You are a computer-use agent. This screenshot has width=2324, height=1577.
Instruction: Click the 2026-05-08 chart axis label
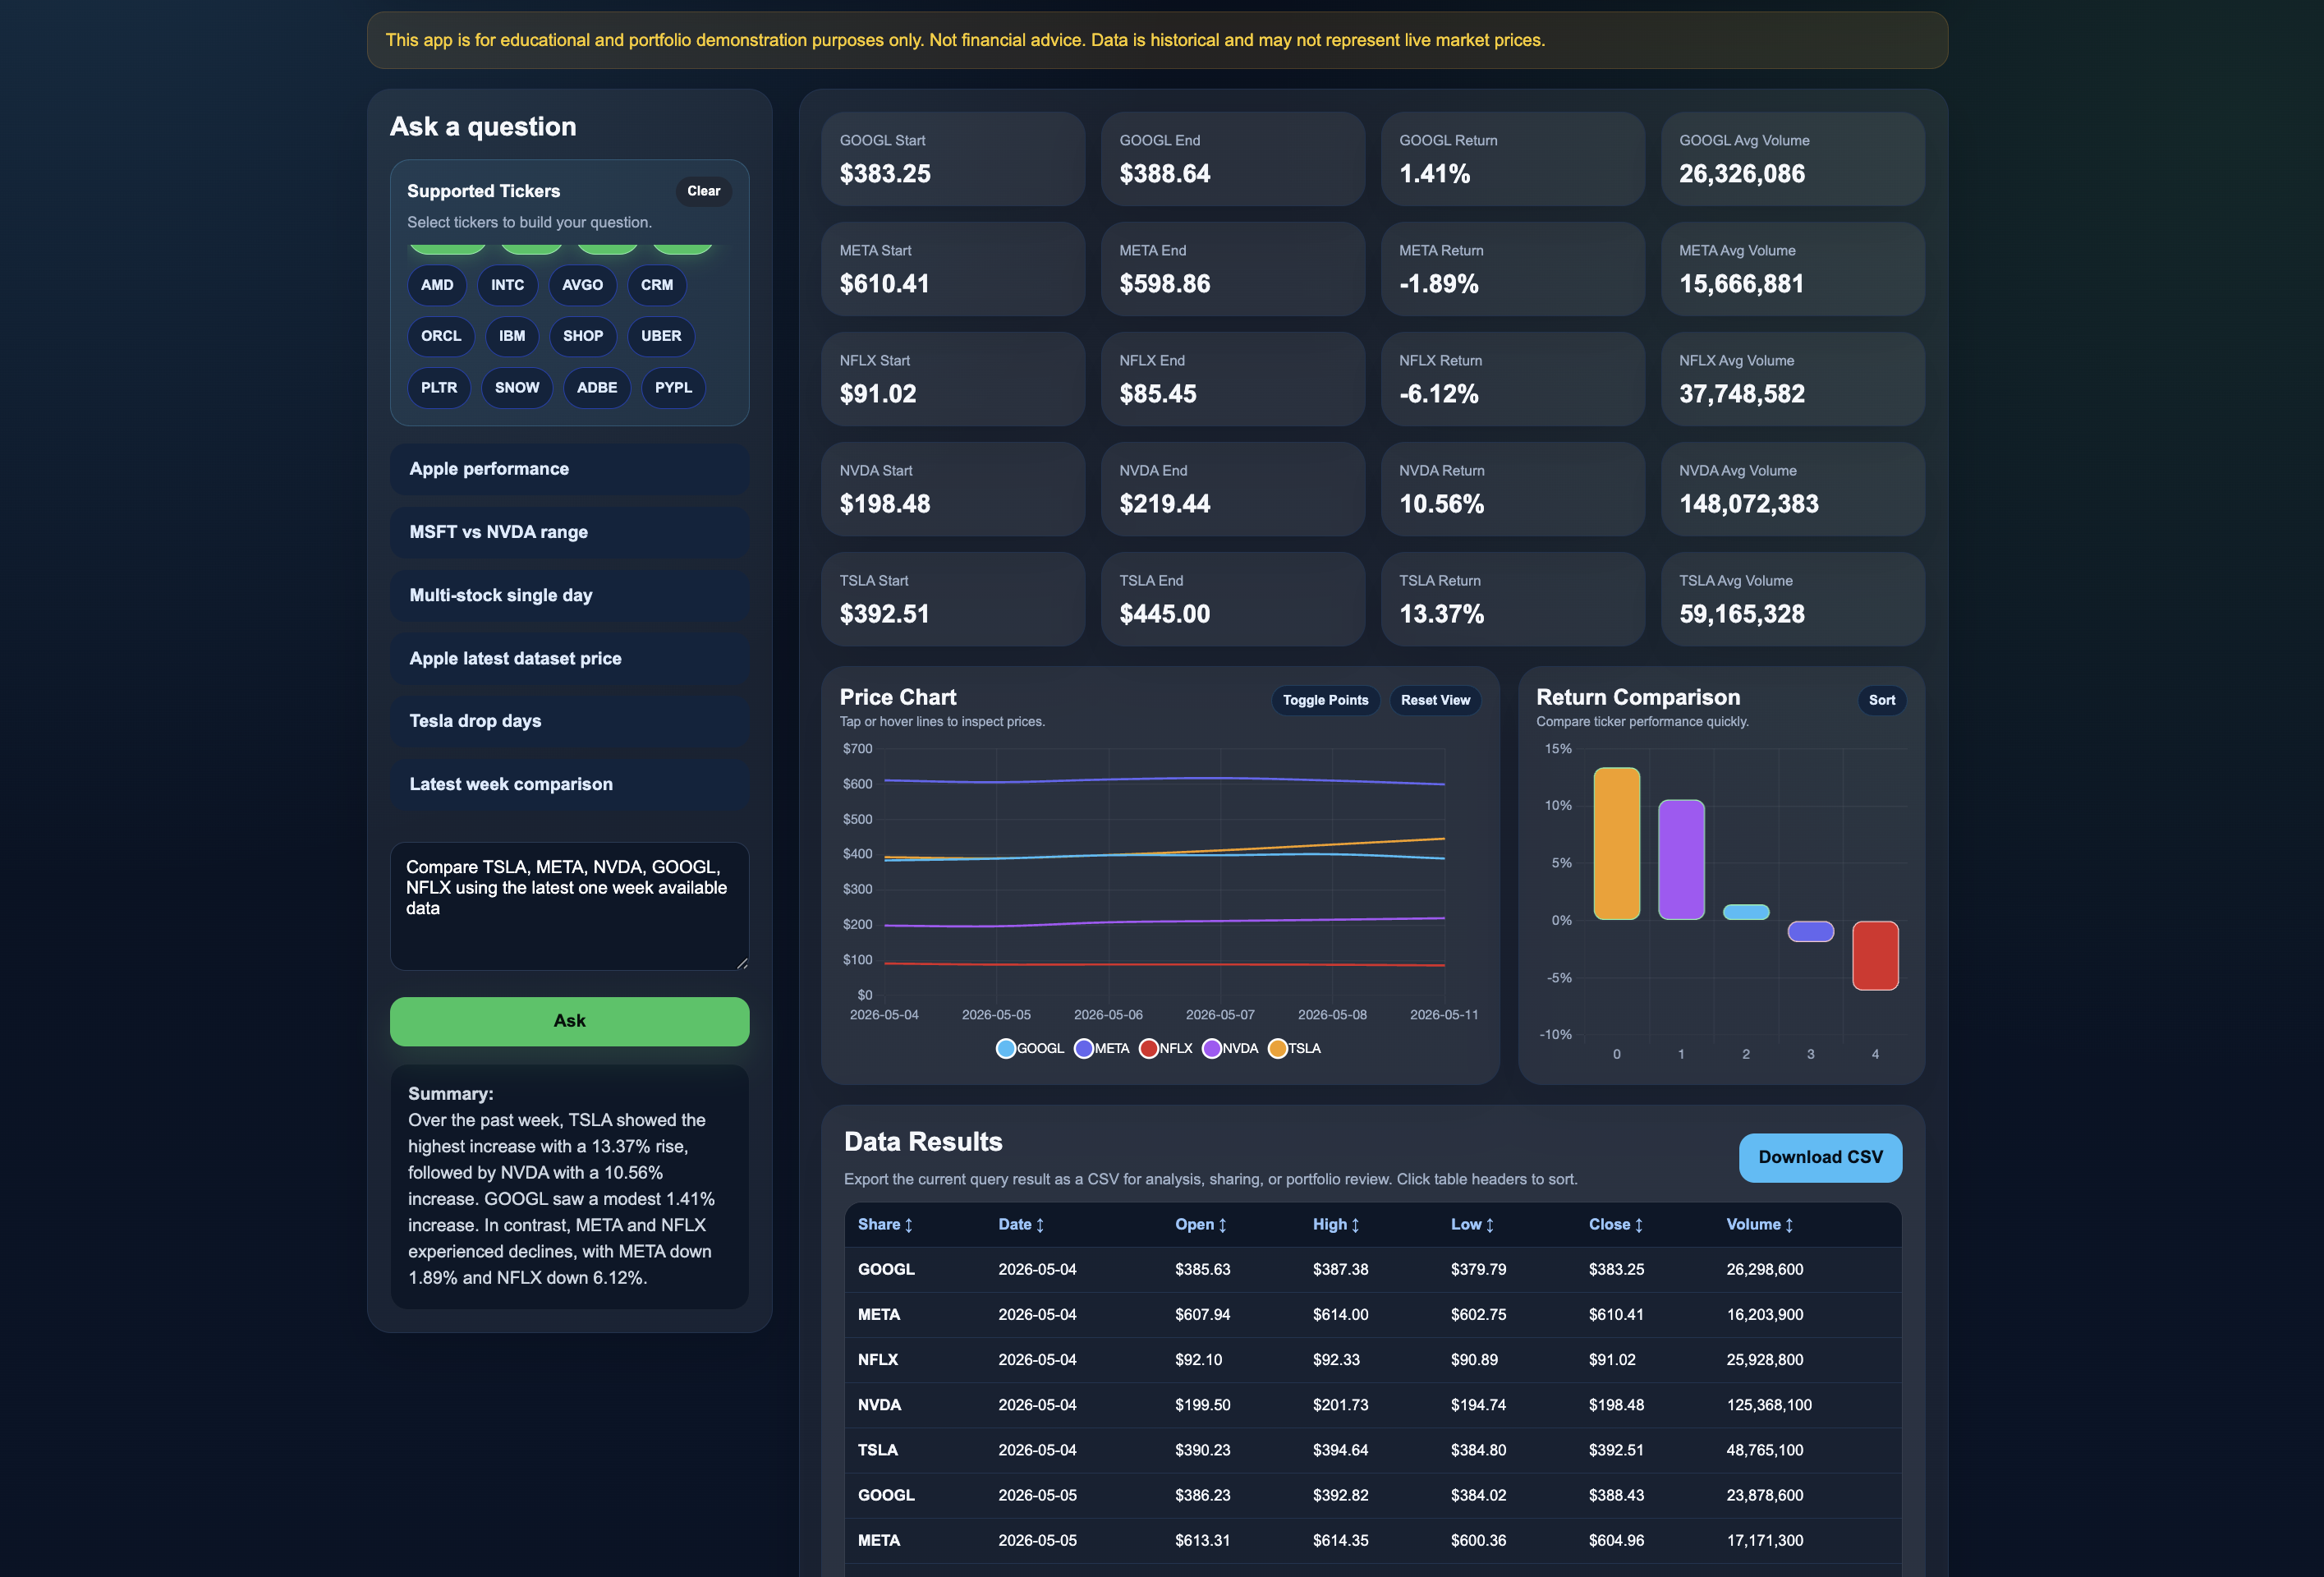(x=1332, y=1014)
